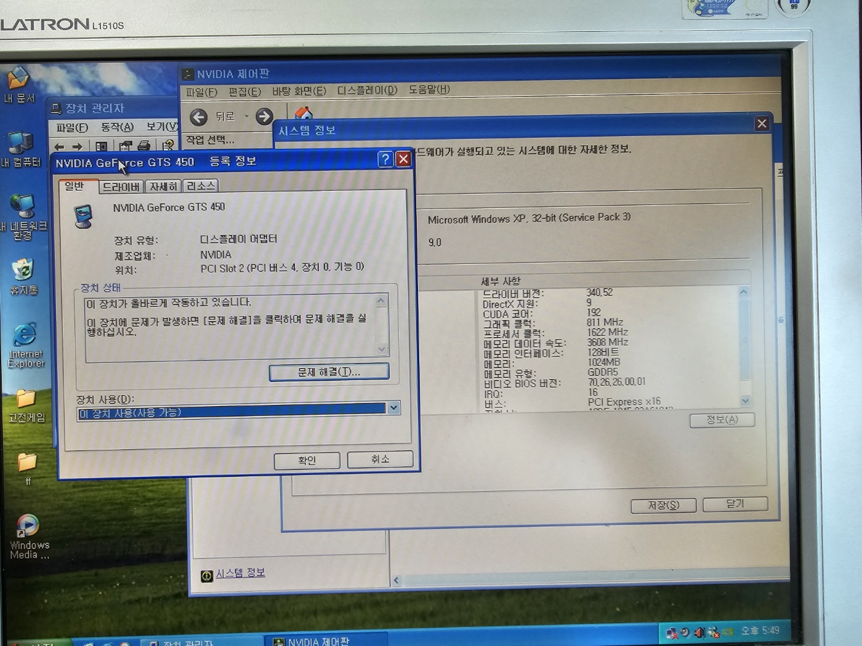This screenshot has width=862, height=646.
Task: Open the back history dropdown arrow next to 뒤로
Action: pos(246,116)
